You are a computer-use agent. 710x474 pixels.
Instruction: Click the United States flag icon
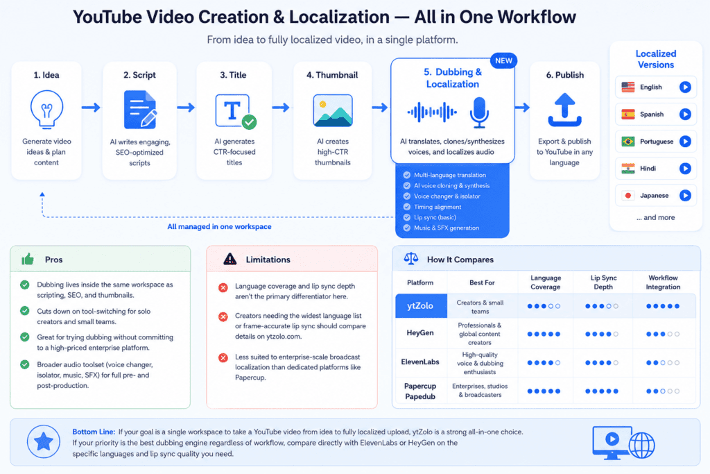pyautogui.click(x=628, y=87)
